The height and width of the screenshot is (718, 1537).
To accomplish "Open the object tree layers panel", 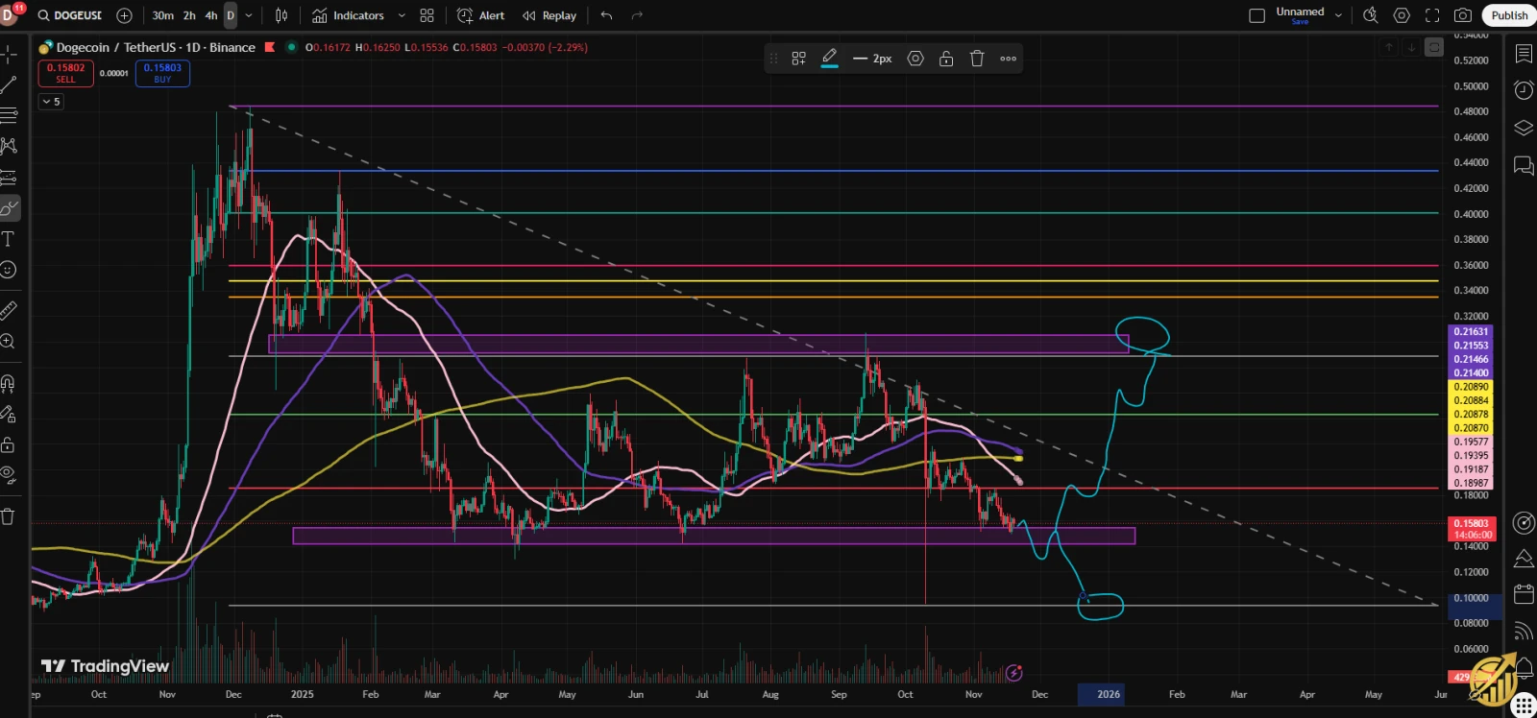I will 1524,128.
